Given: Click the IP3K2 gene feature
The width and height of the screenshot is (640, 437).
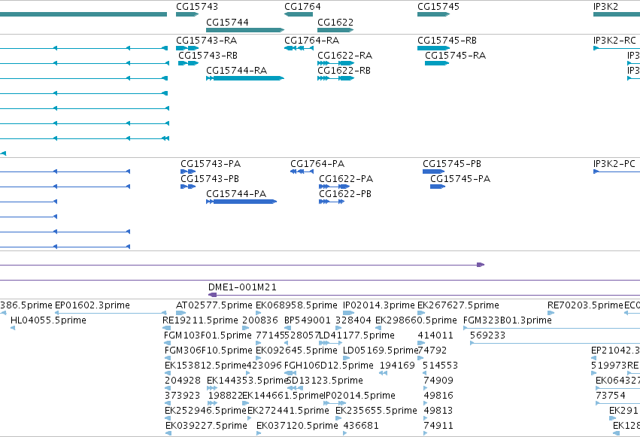Looking at the screenshot, I should [x=617, y=14].
